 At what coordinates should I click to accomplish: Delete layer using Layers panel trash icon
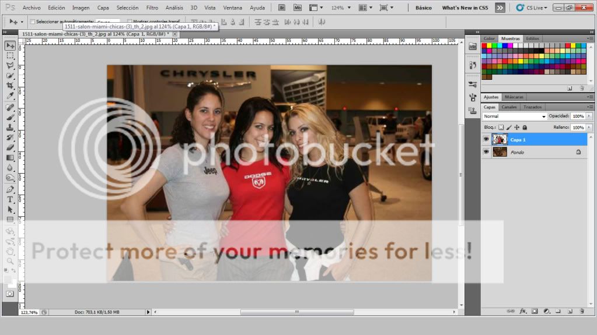582,311
